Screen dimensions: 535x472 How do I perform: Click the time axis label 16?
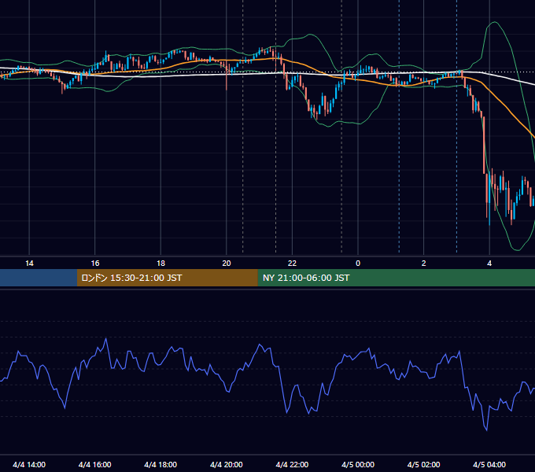coord(95,264)
